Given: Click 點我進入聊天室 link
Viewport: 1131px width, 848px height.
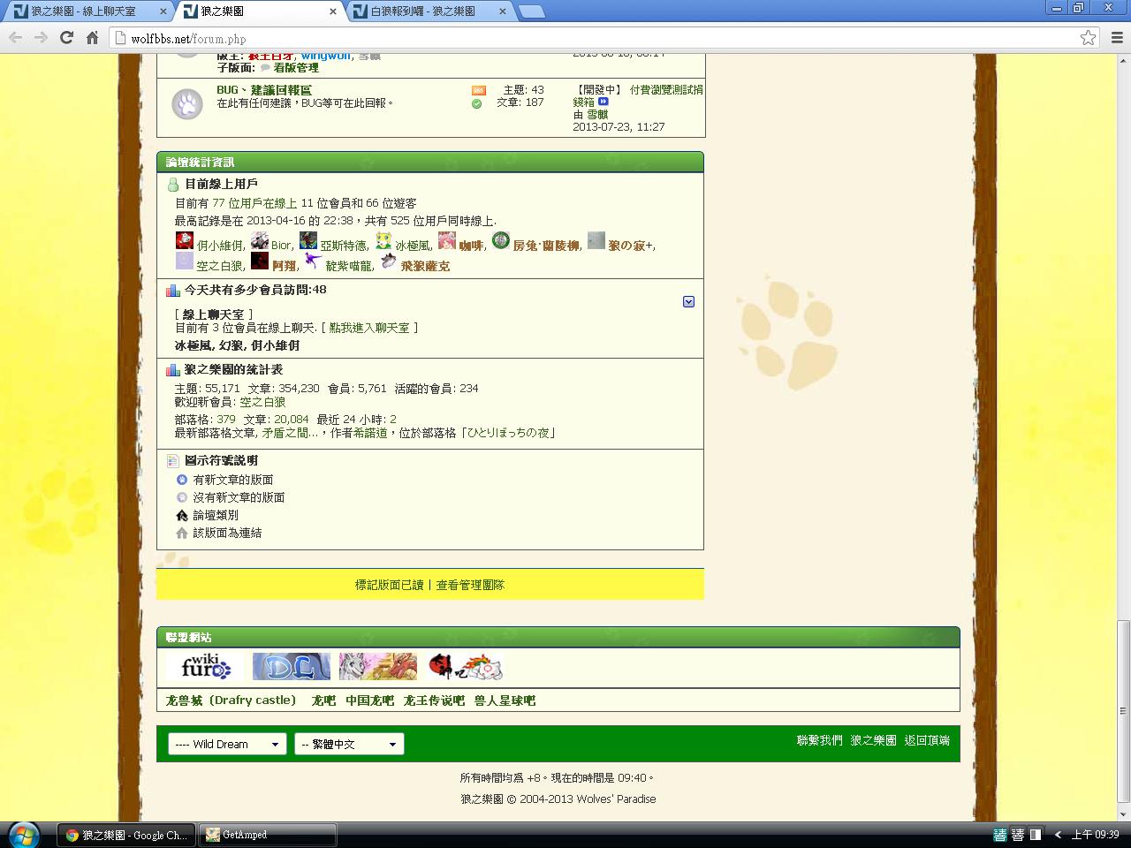Looking at the screenshot, I should pos(369,328).
